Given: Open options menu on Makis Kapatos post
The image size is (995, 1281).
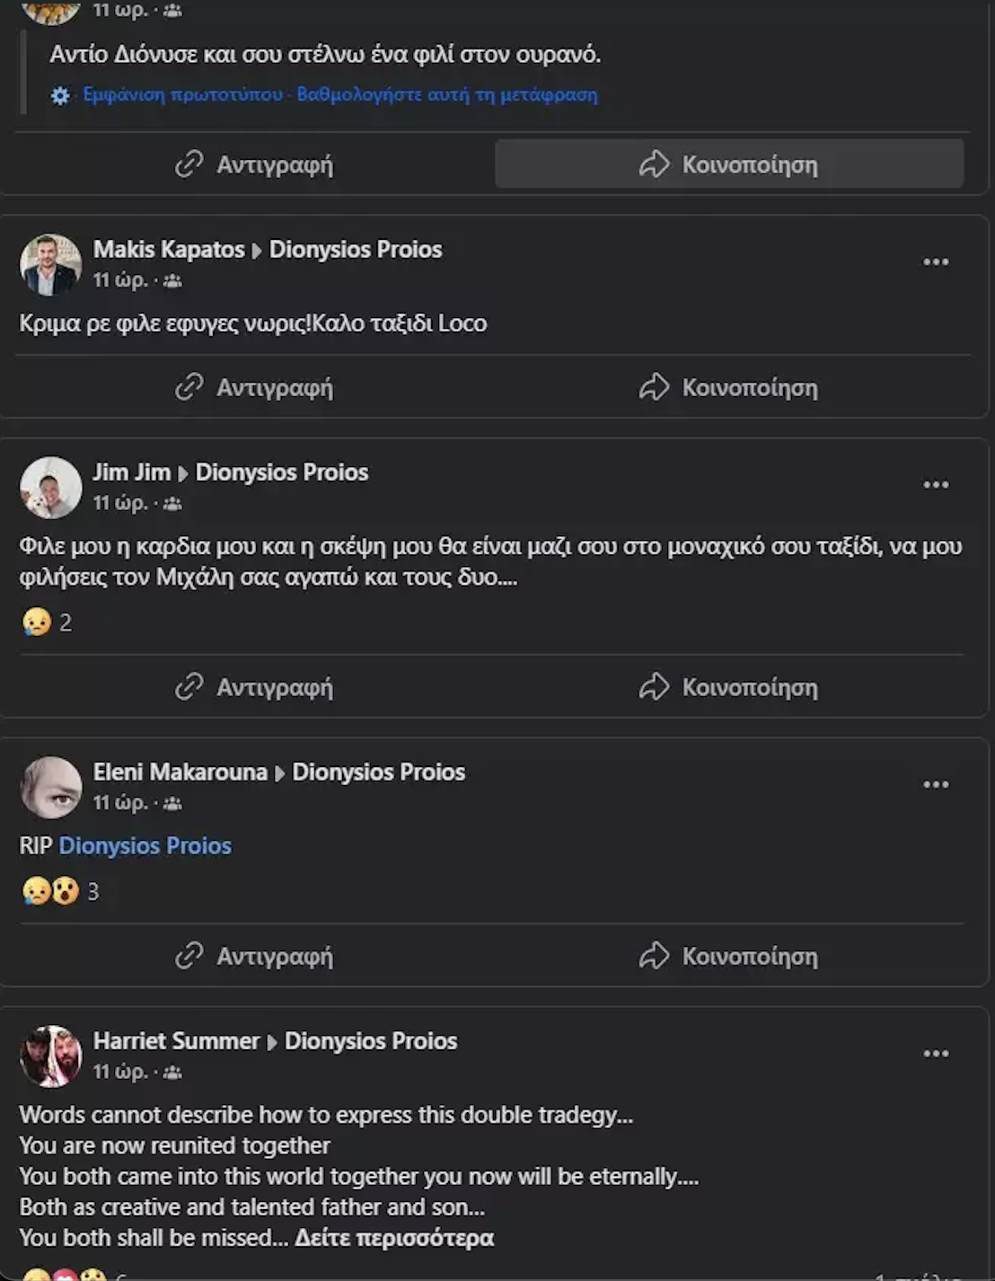Looking at the screenshot, I should [x=936, y=262].
